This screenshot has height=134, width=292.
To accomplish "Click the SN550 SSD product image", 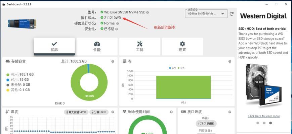I will click(x=22, y=23).
